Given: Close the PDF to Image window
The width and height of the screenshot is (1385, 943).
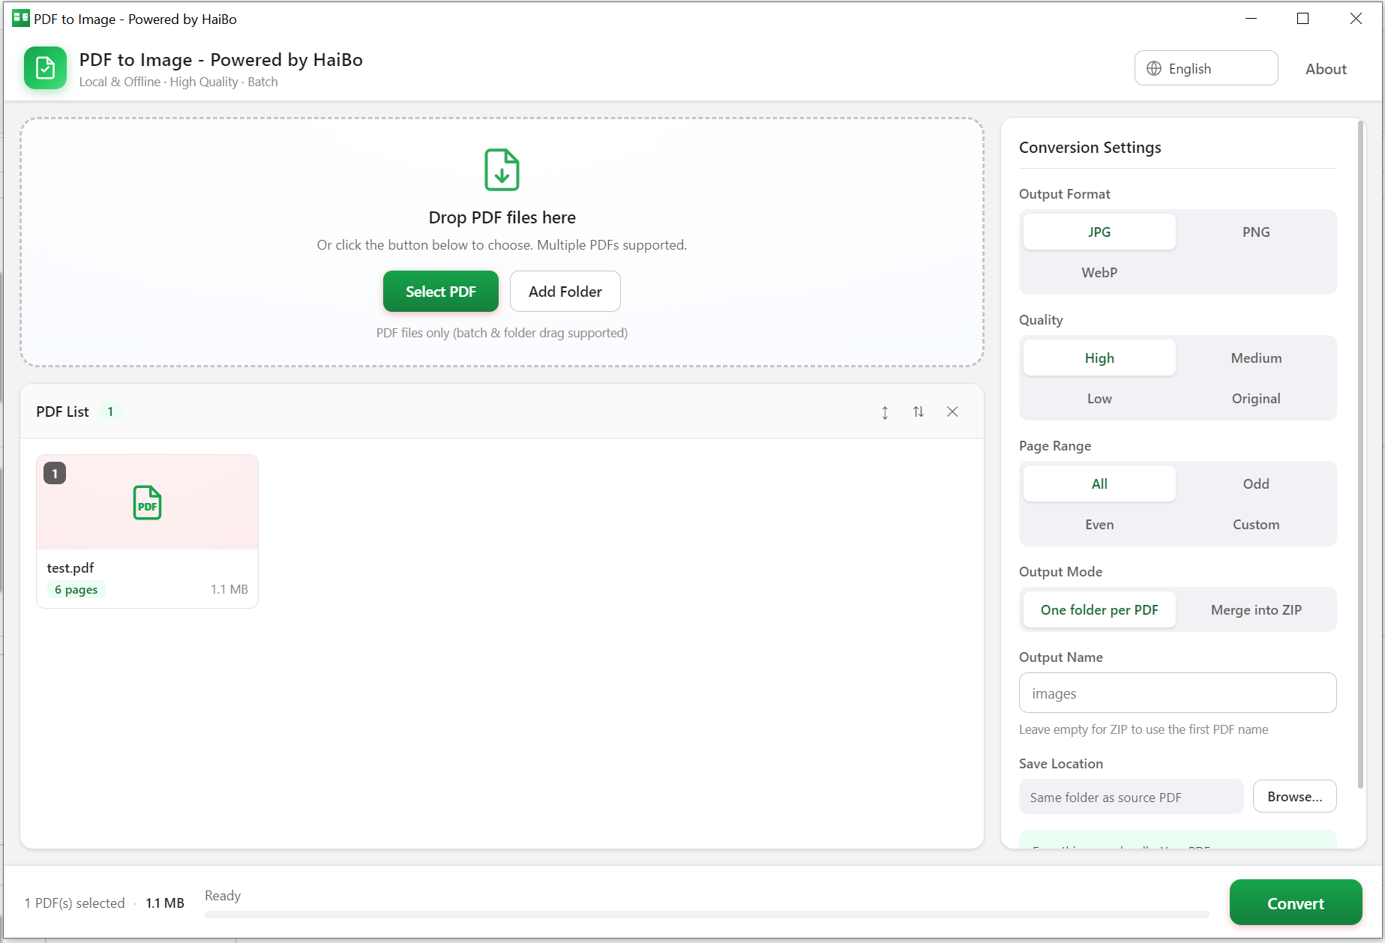Looking at the screenshot, I should (x=1356, y=19).
